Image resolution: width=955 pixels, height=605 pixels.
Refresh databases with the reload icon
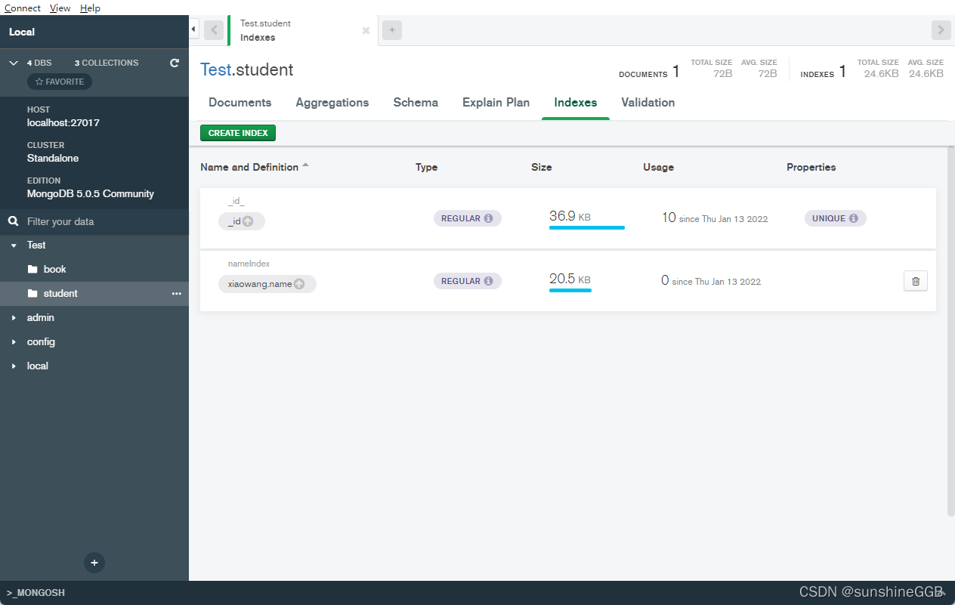pyautogui.click(x=175, y=63)
